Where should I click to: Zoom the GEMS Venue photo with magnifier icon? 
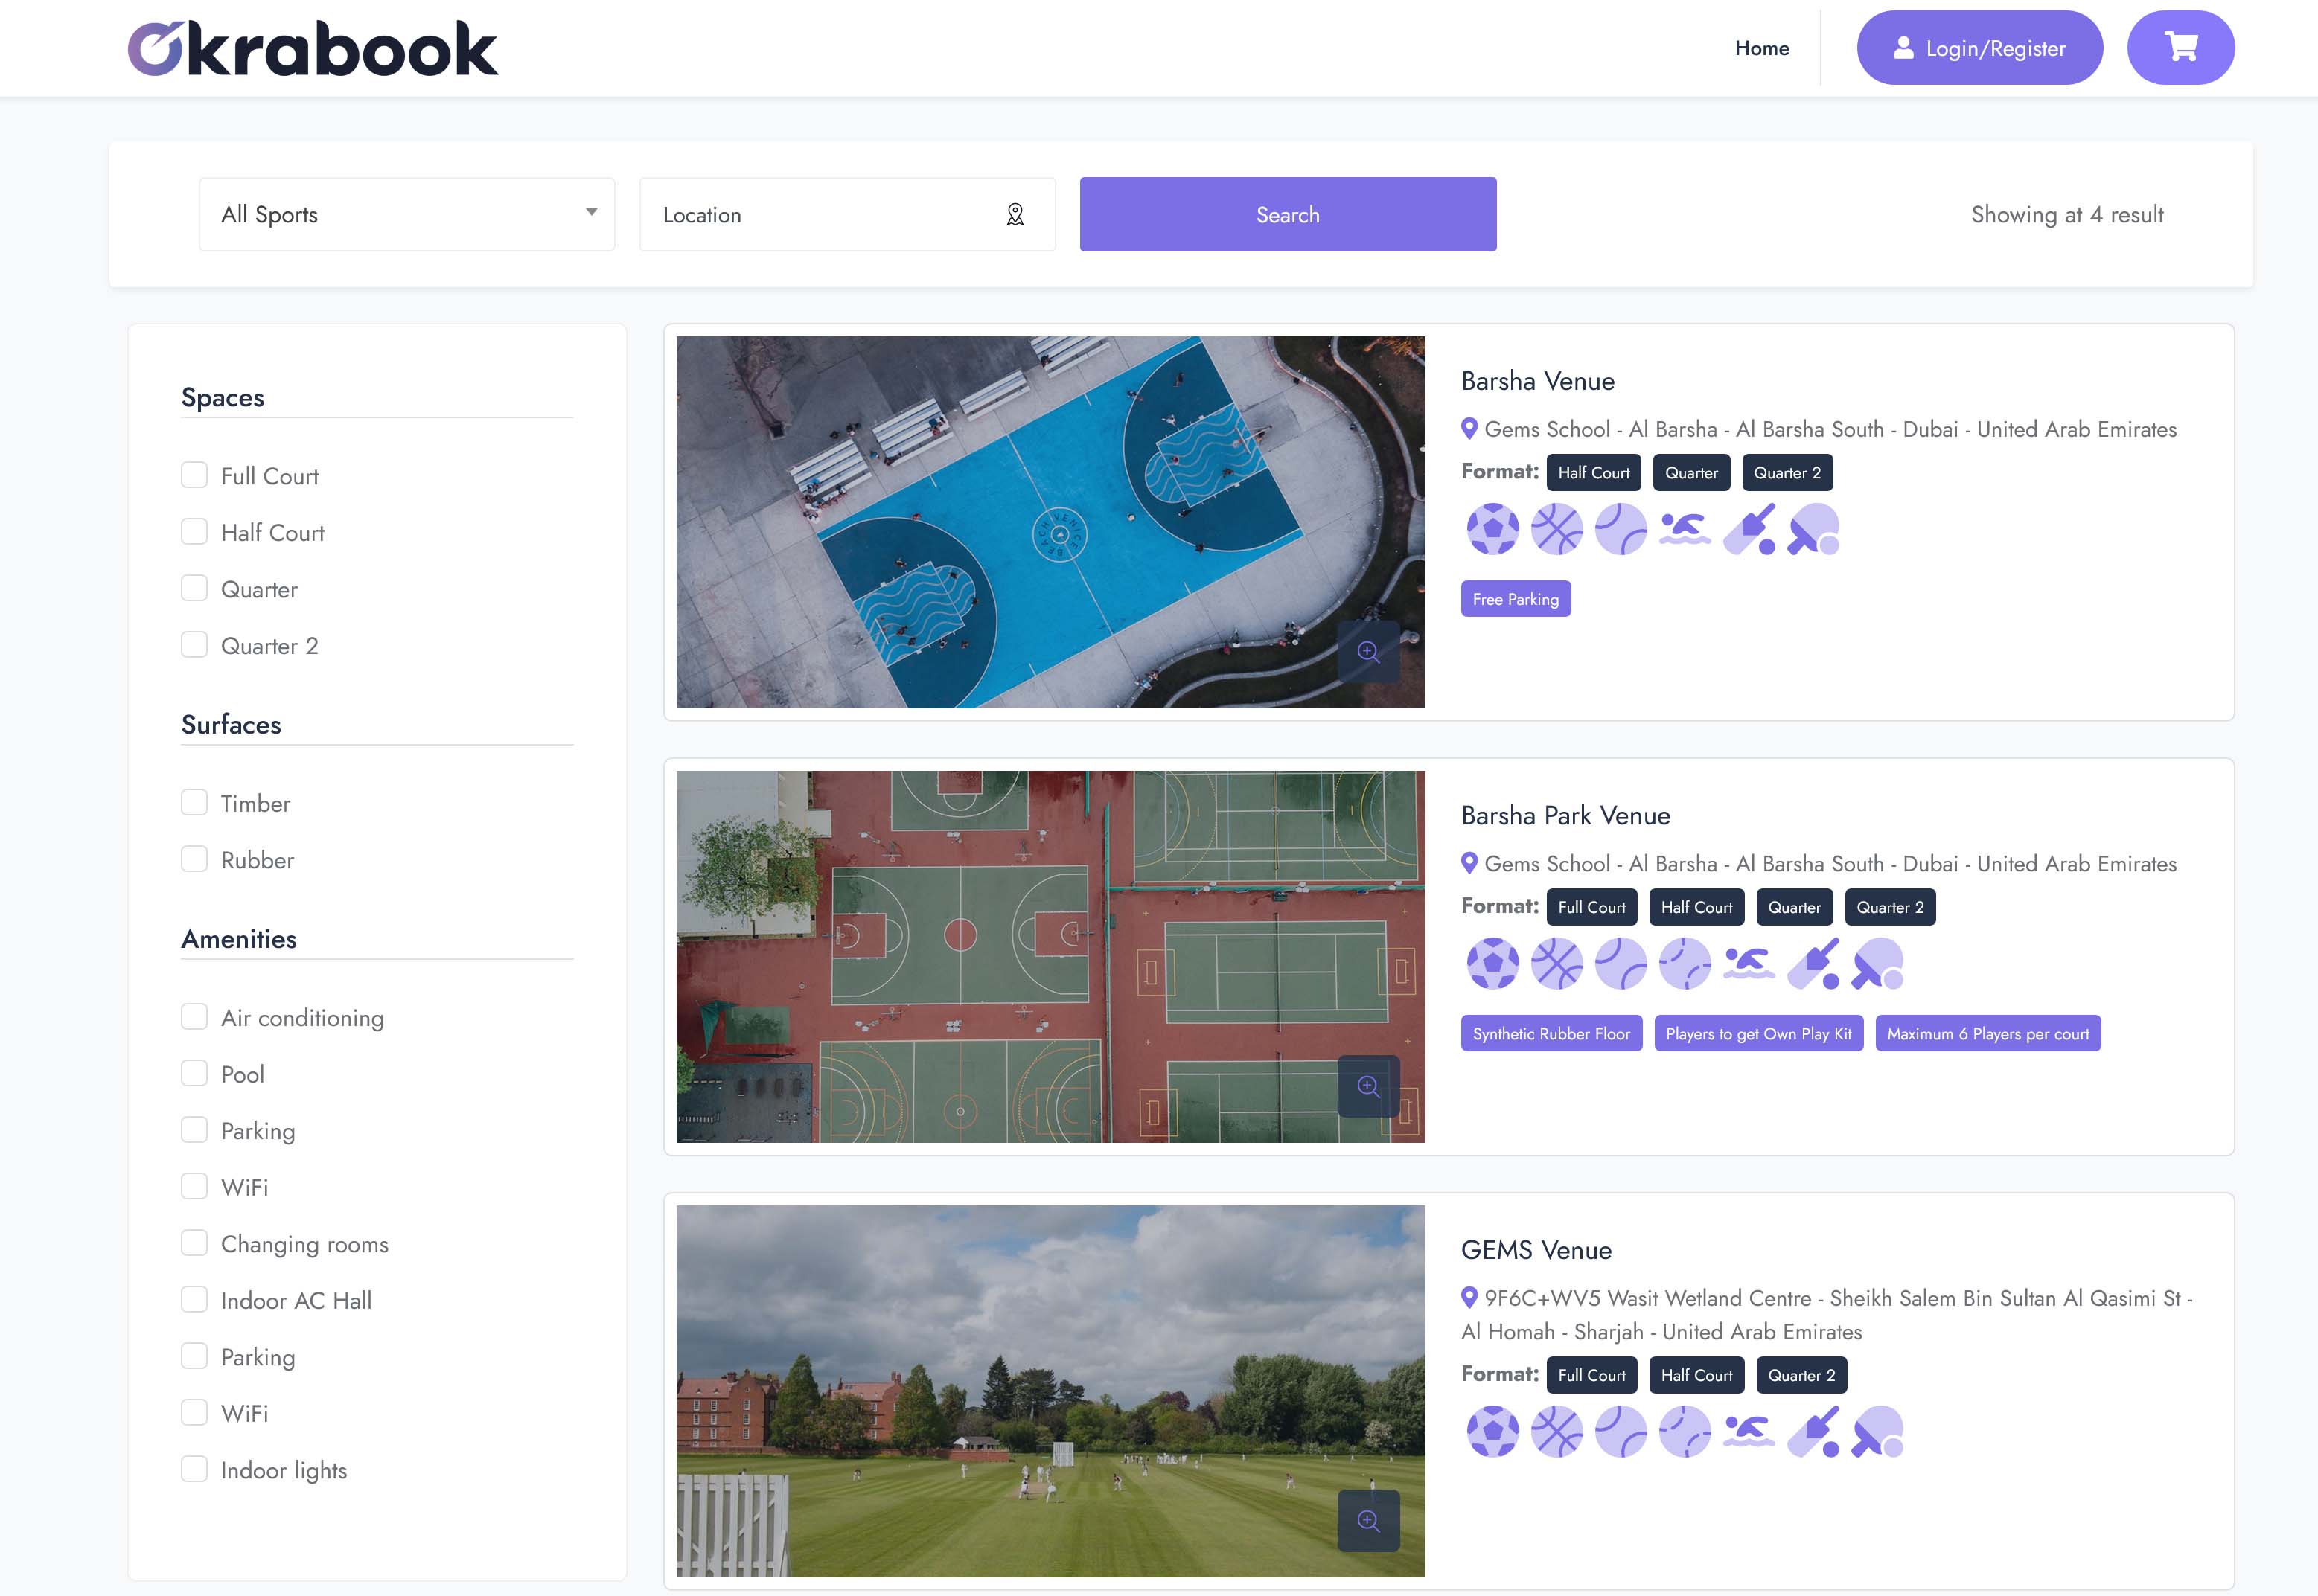pos(1367,1522)
